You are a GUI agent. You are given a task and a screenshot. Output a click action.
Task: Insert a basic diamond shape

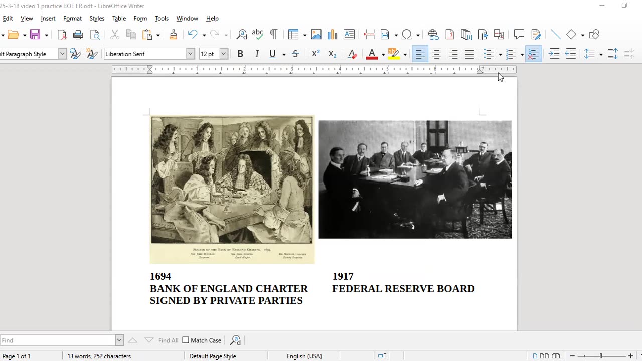point(571,35)
